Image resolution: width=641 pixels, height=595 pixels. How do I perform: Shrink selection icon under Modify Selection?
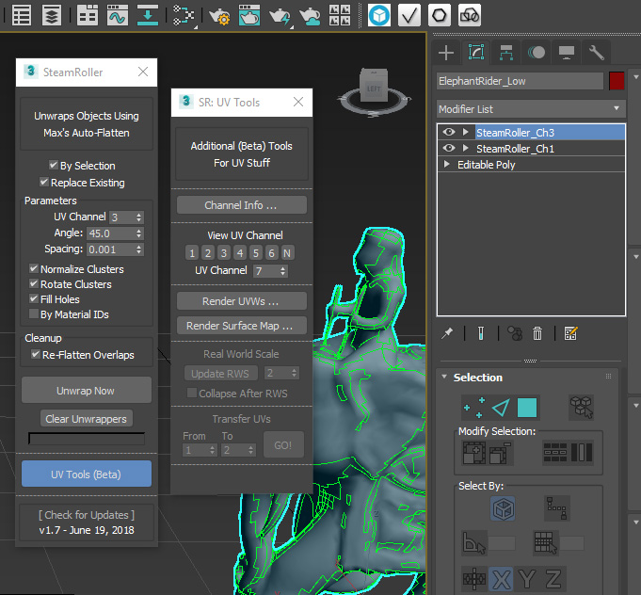click(501, 453)
